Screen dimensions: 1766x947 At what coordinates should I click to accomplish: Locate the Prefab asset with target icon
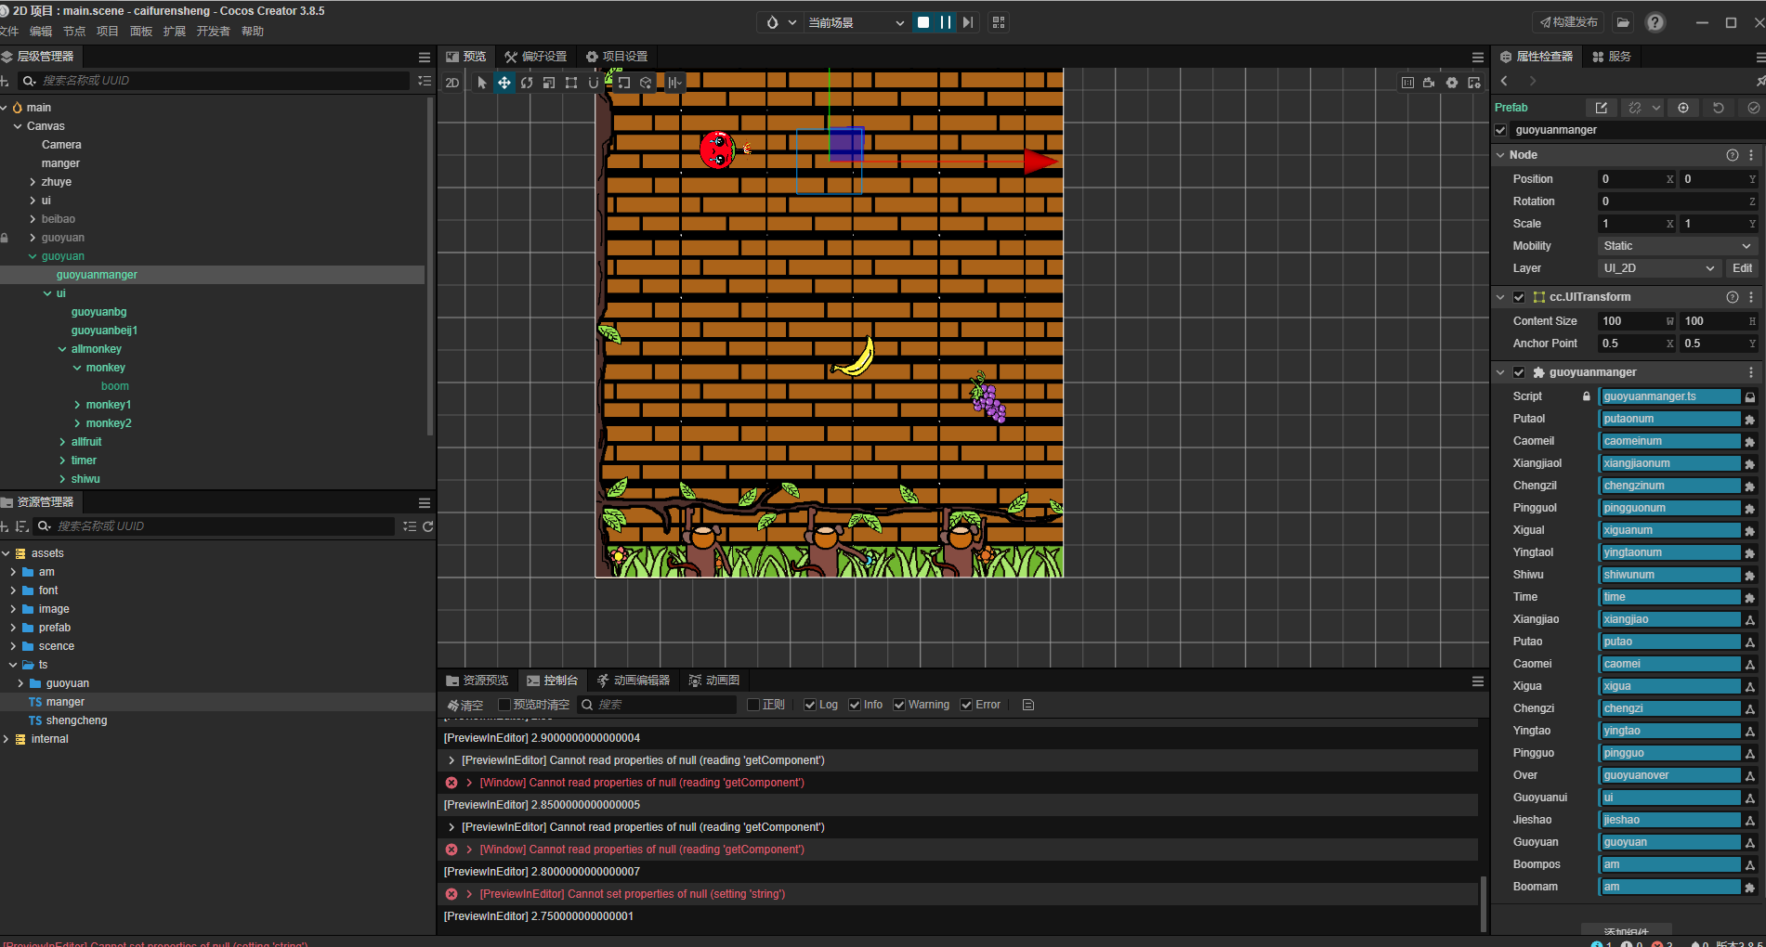1683,108
